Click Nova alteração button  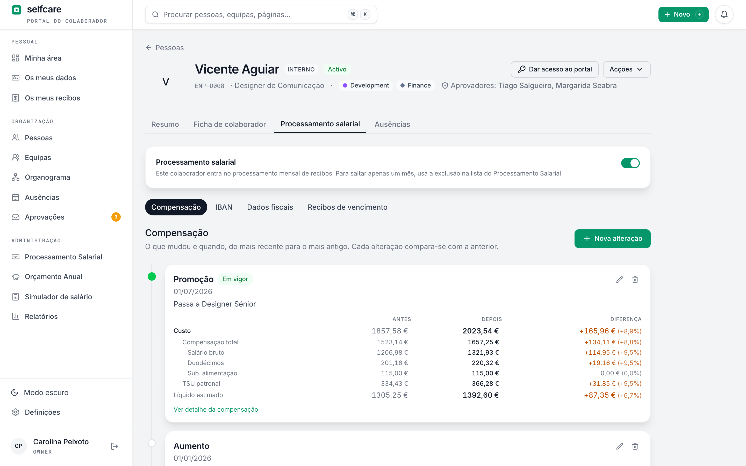click(x=612, y=238)
